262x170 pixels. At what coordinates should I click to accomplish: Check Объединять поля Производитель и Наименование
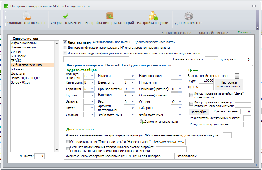click(68, 142)
